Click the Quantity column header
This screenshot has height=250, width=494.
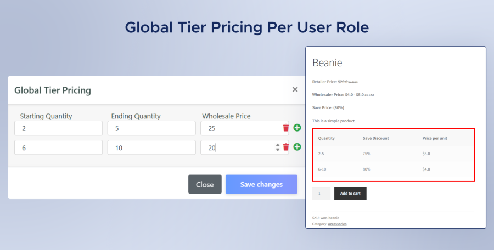click(x=326, y=138)
